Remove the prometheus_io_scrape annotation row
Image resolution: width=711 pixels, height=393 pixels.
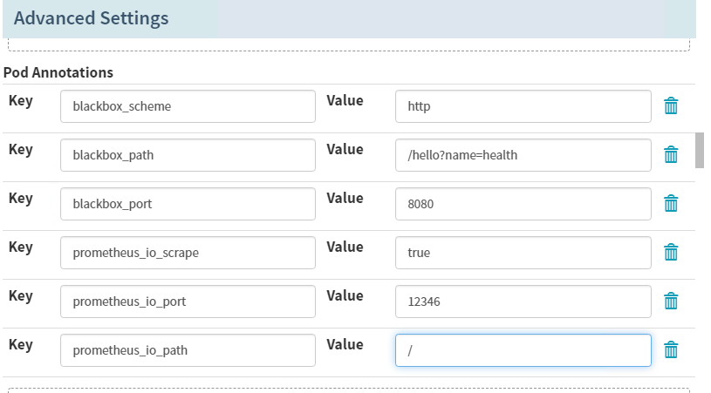pyautogui.click(x=671, y=253)
